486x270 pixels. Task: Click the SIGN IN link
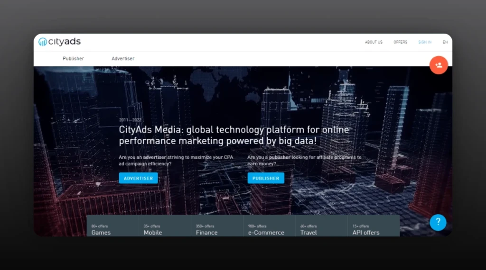click(x=425, y=42)
